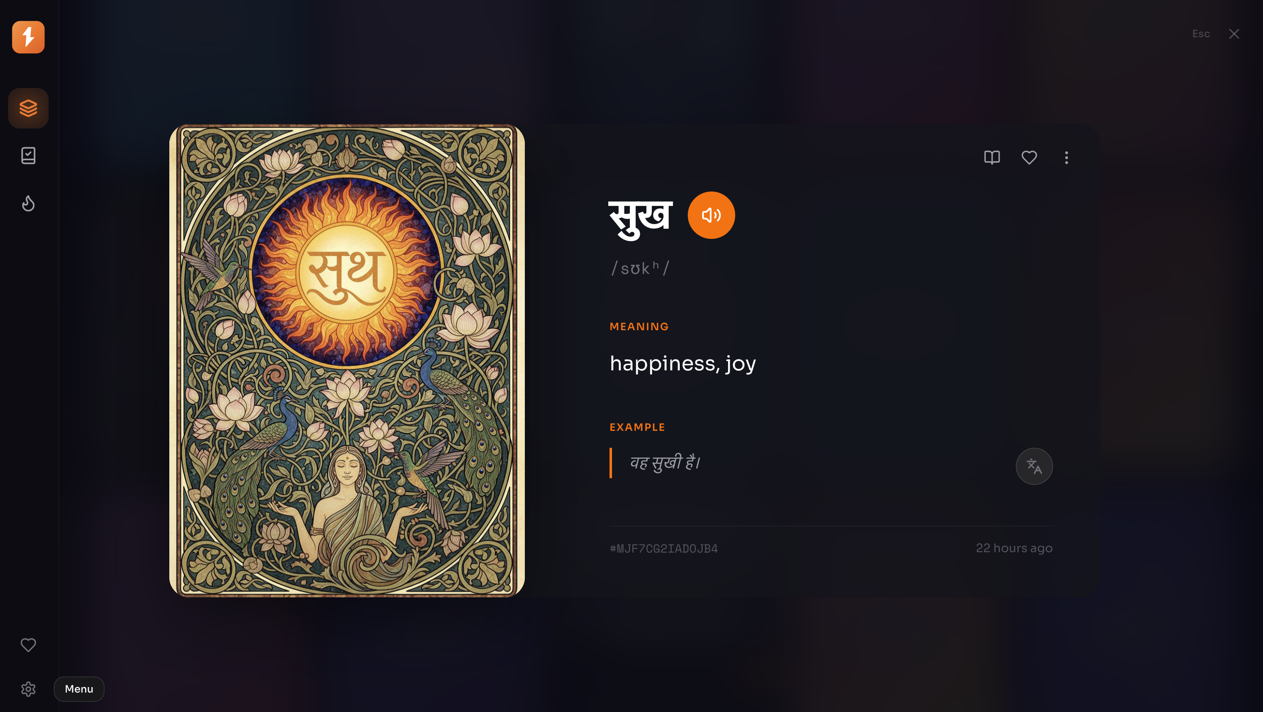The width and height of the screenshot is (1263, 712).
Task: Play pronunciation with orange speaker button
Action: 711,215
